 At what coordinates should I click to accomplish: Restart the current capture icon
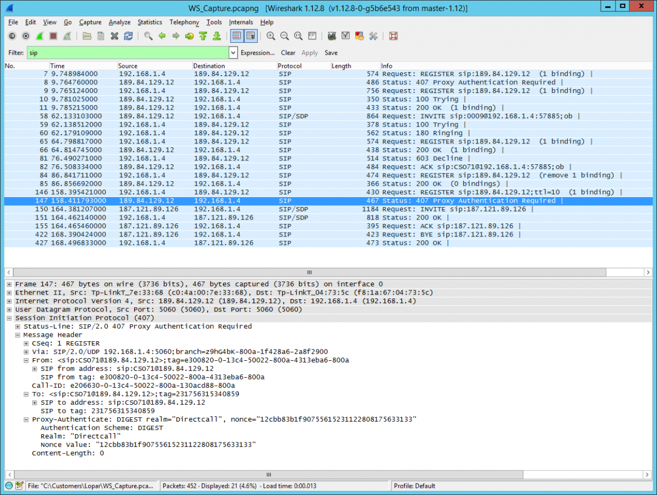(x=67, y=36)
